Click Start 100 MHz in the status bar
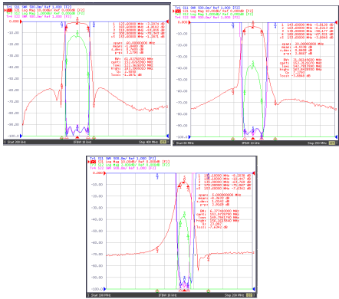 tap(100, 295)
